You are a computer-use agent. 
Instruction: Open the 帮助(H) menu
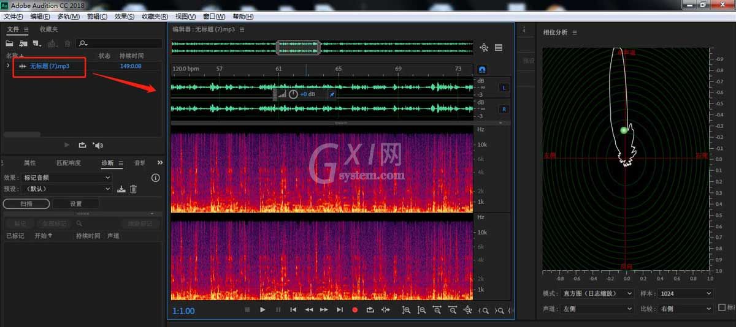click(x=243, y=17)
